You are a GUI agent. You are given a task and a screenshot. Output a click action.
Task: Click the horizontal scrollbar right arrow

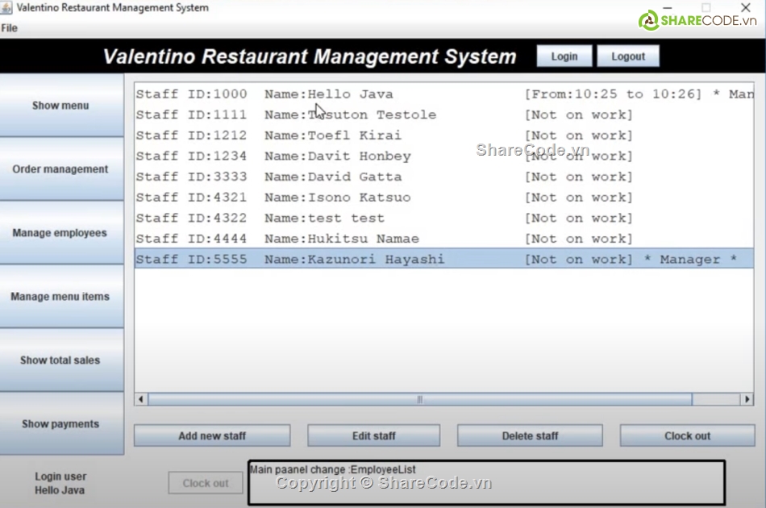coord(747,400)
